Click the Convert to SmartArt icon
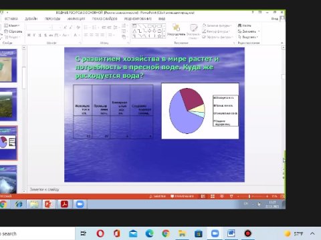Screen dimensions: 321x240 (124, 37)
